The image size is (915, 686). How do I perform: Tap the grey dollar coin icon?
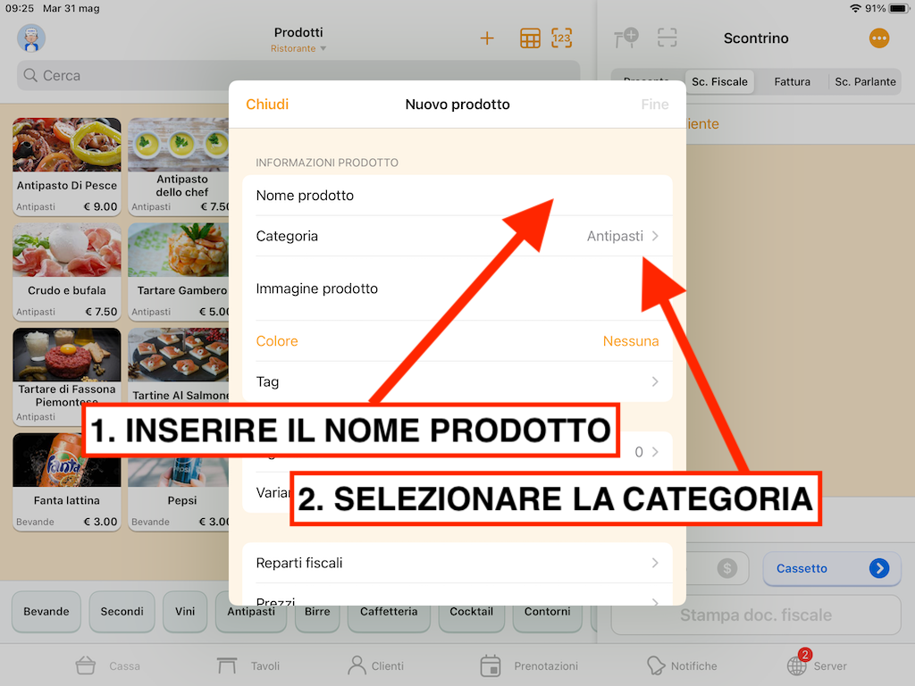(x=727, y=568)
